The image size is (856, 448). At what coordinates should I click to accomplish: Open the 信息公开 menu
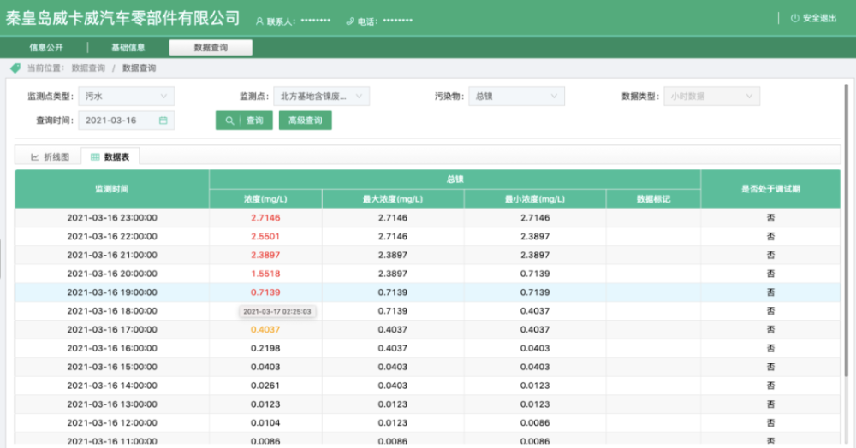46,48
